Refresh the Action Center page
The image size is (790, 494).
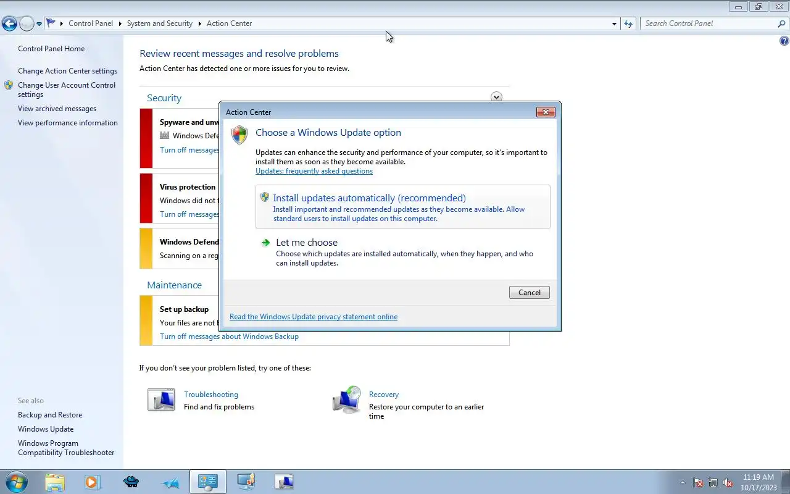point(628,23)
